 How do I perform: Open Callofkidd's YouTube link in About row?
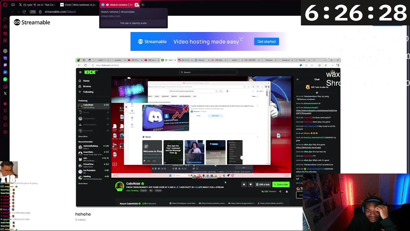point(213,203)
